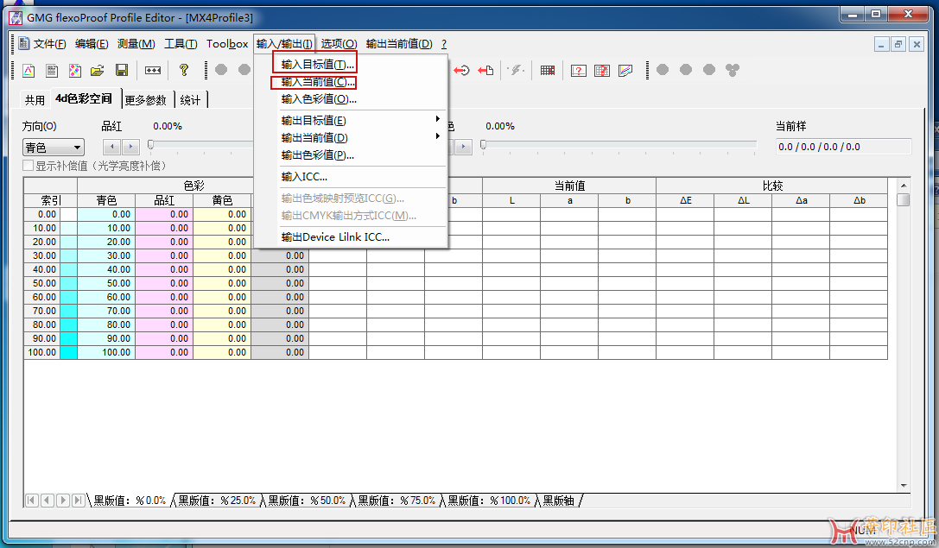
Task: Click the chart with question mark icon
Action: click(x=578, y=71)
